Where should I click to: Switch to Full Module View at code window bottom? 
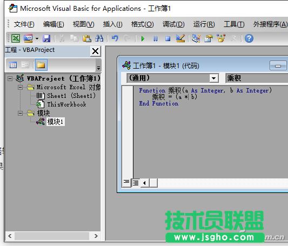136,183
